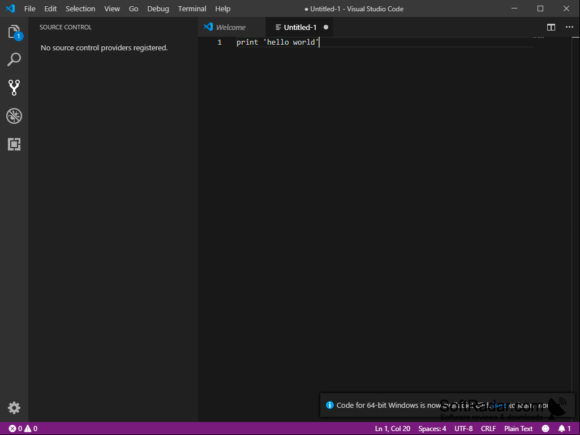The image size is (580, 435).
Task: Change the UTF-8 encoding selector
Action: [x=463, y=429]
